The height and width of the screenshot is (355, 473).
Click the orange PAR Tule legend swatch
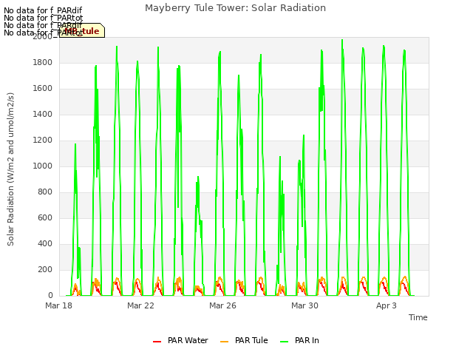click(224, 342)
